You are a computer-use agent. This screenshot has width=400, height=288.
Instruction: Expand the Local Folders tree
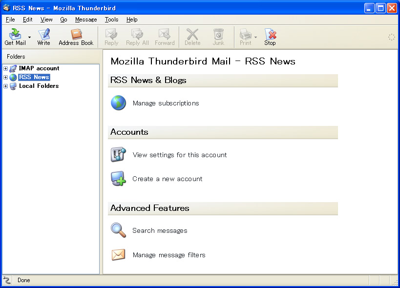point(5,86)
